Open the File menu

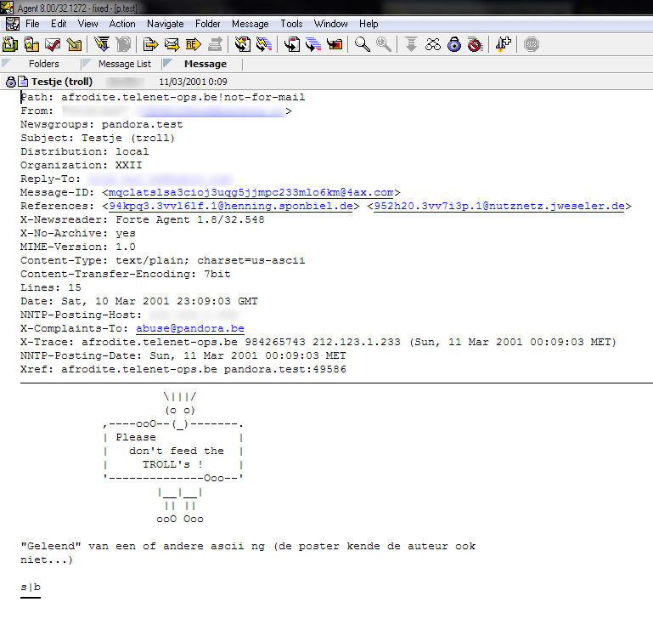32,24
